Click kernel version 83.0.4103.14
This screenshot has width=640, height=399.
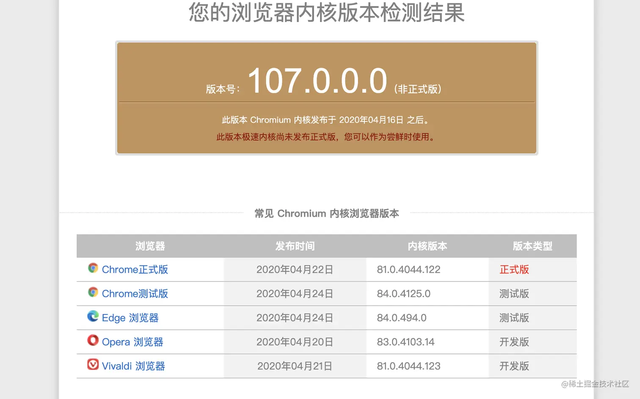(406, 342)
